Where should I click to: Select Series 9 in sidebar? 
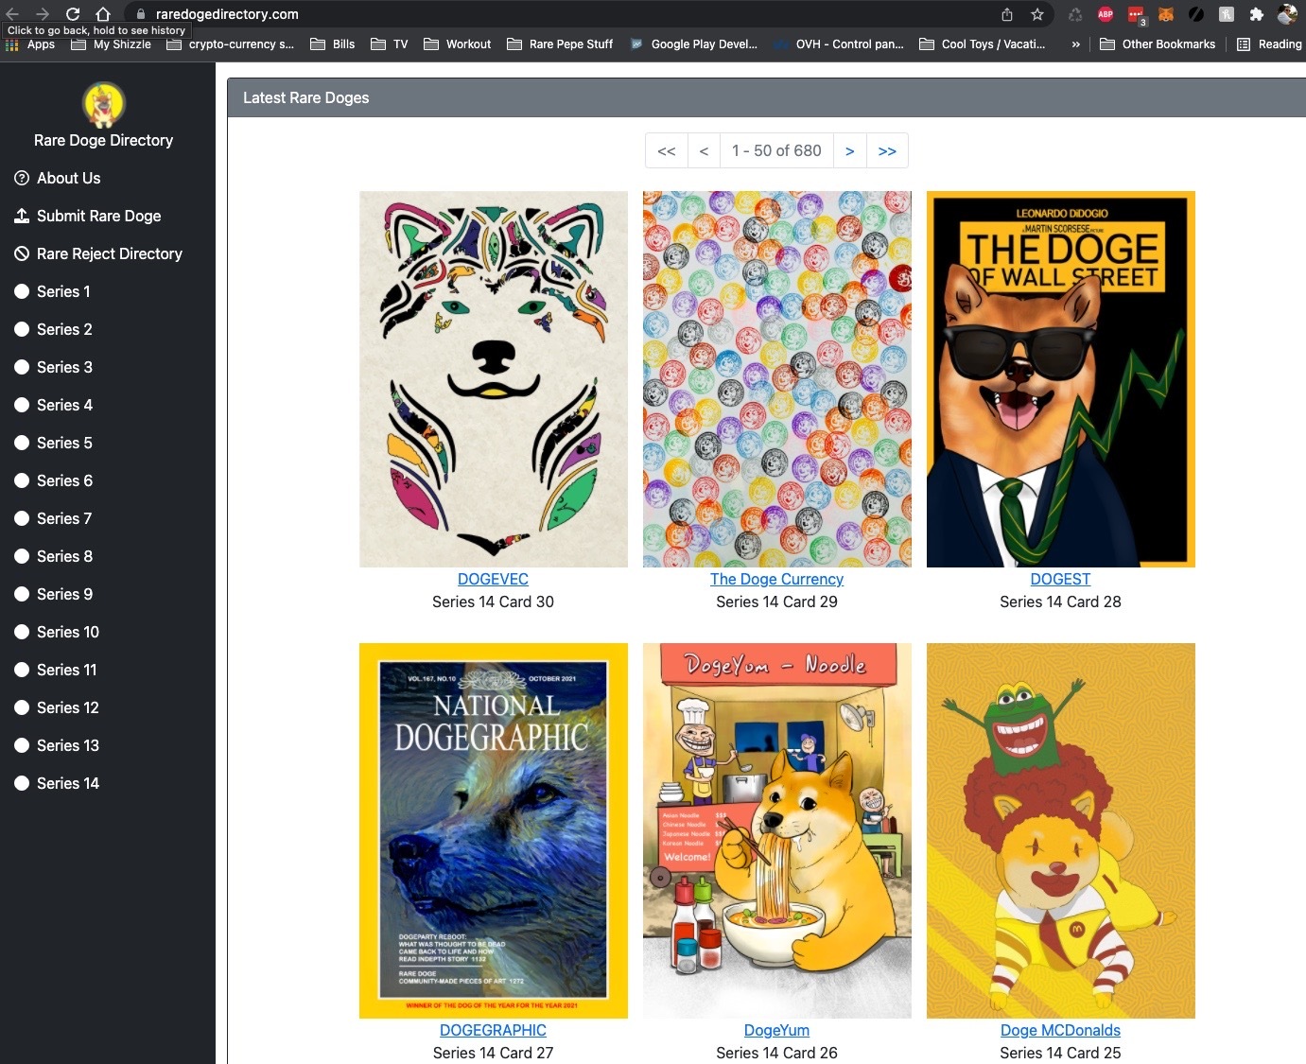[x=64, y=594]
